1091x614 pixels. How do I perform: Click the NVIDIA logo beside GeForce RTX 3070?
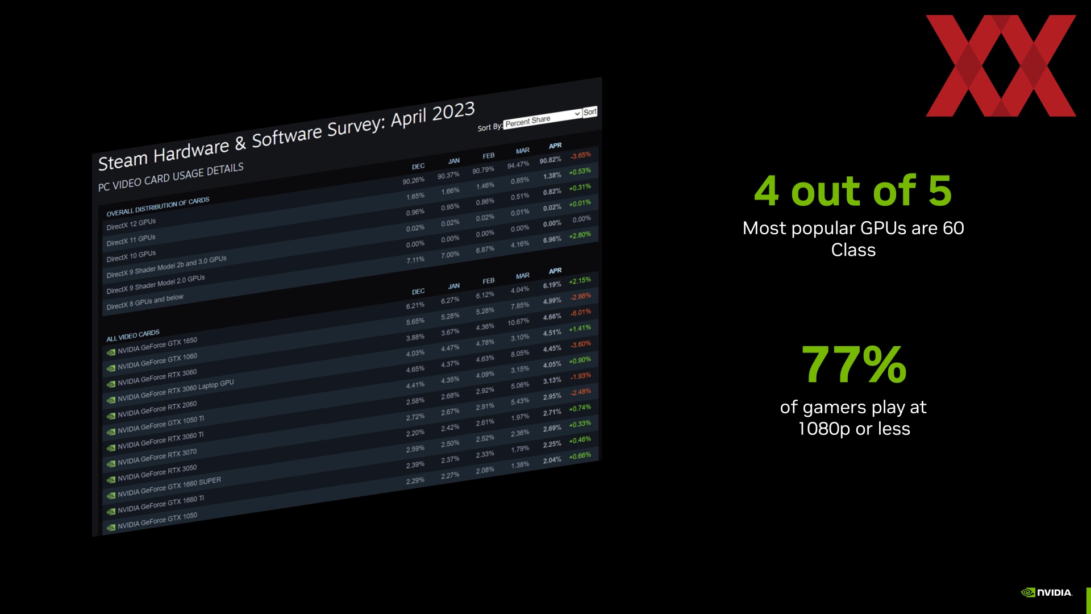pyautogui.click(x=111, y=464)
